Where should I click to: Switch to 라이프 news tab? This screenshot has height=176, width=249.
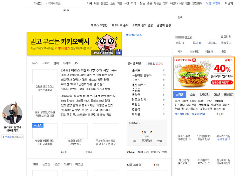67,63
